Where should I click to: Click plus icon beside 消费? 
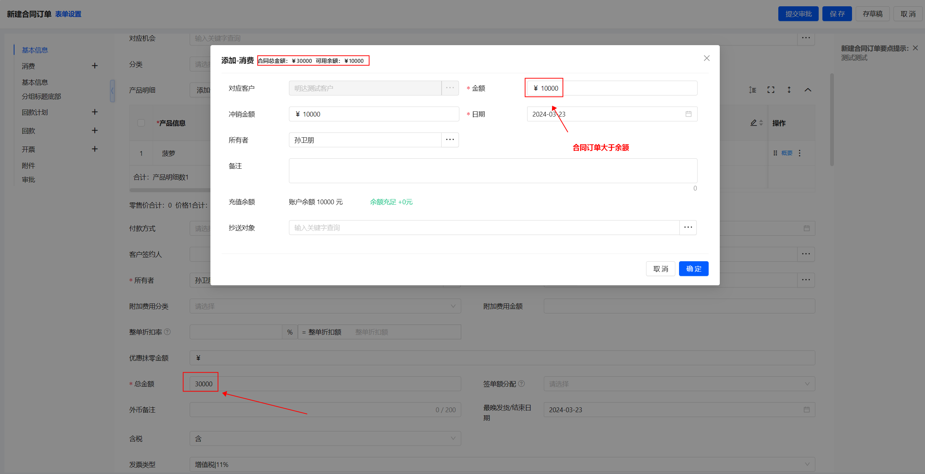[95, 66]
